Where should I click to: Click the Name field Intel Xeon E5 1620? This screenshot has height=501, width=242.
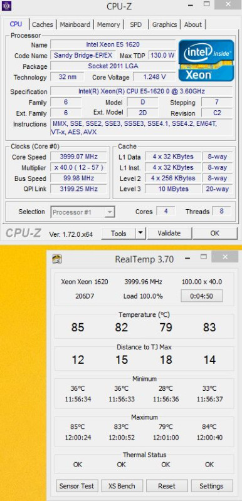[113, 44]
